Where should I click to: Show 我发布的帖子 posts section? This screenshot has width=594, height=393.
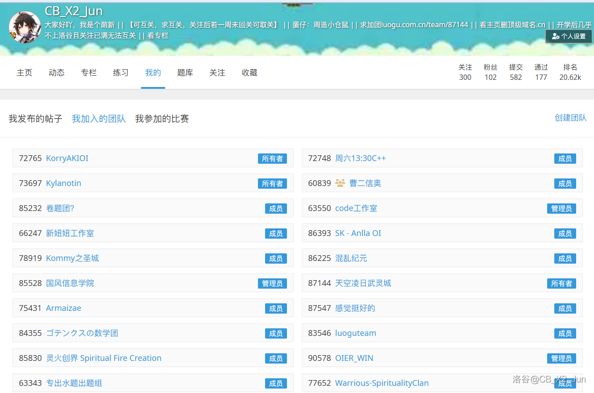(36, 119)
